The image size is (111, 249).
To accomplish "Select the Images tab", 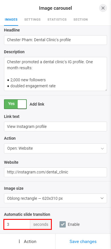I will pyautogui.click(x=11, y=19).
